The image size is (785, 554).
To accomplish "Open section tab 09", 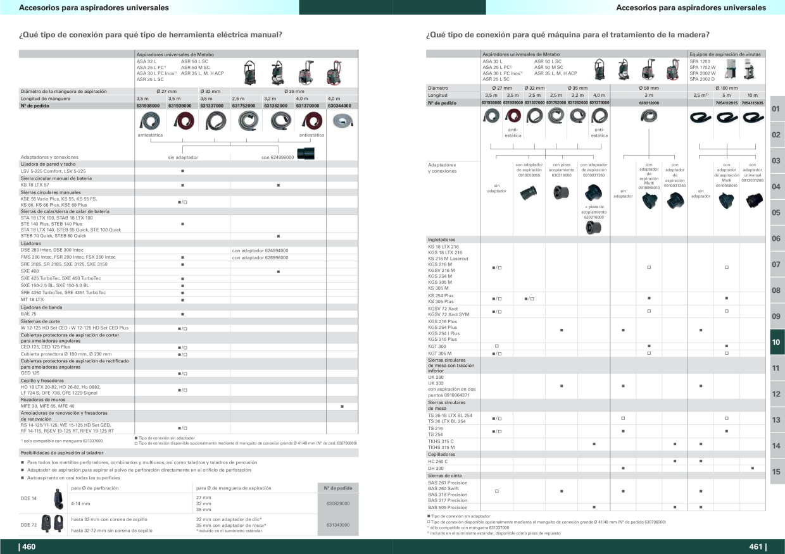I will pos(777,316).
